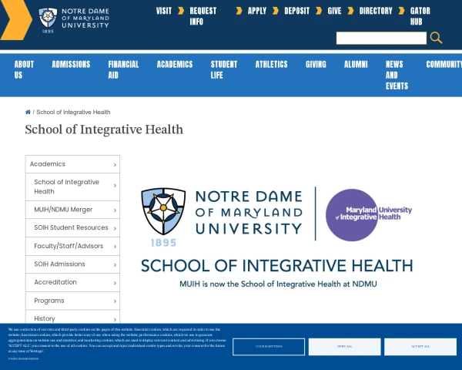Expand the SOIH Student Resources chevron
This screenshot has width=462, height=370.
click(115, 228)
